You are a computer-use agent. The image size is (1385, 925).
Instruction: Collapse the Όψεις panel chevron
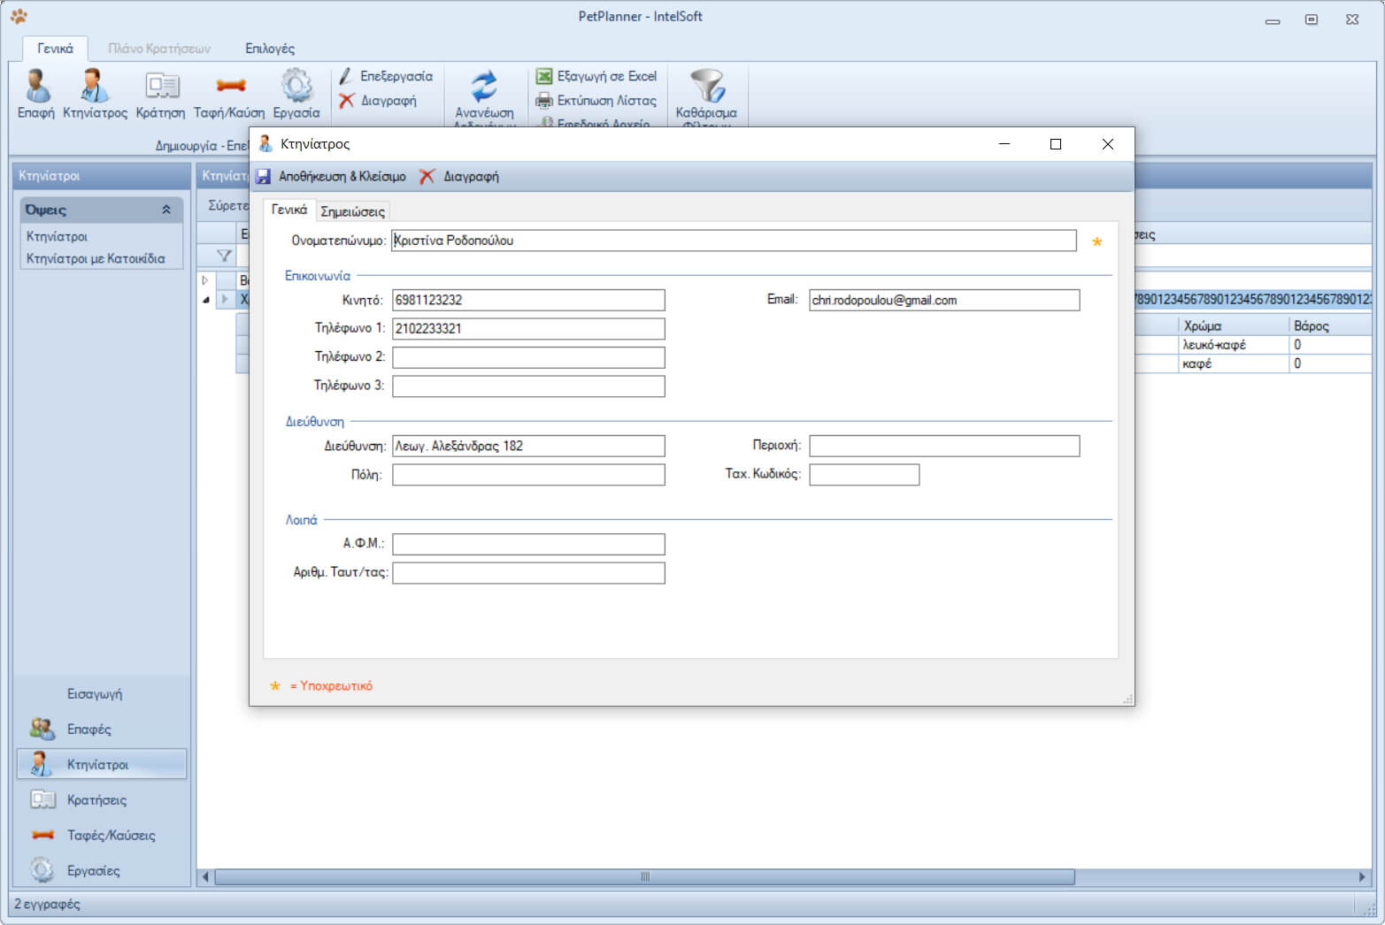(166, 210)
